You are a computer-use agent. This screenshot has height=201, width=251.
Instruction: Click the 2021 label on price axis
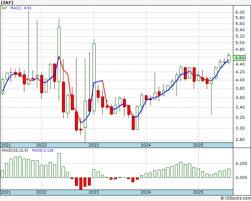(x=6, y=145)
